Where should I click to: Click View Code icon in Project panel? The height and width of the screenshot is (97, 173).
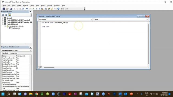tap(3, 15)
